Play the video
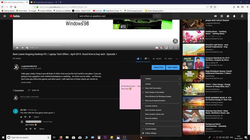Image resolution: width=250 pixels, height=140 pixels. tap(17, 47)
